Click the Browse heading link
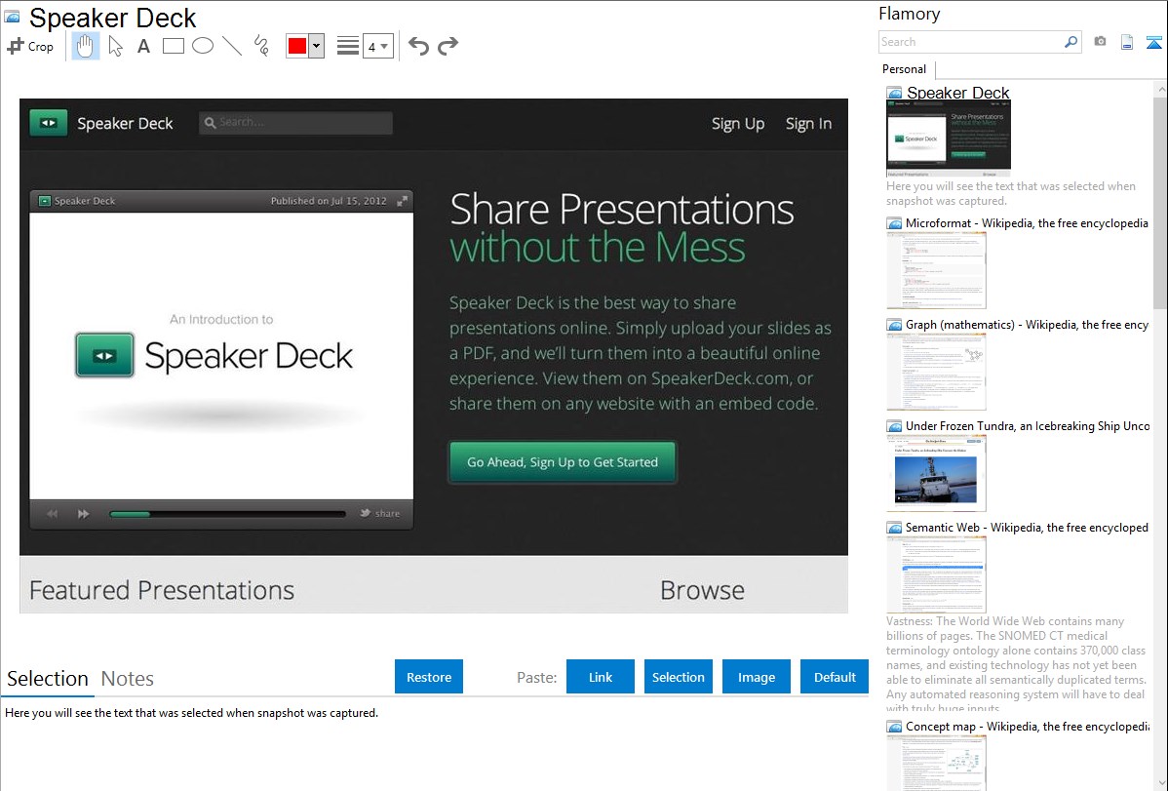The height and width of the screenshot is (791, 1168). (702, 590)
